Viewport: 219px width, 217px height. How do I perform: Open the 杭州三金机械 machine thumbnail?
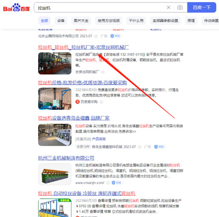(55, 174)
